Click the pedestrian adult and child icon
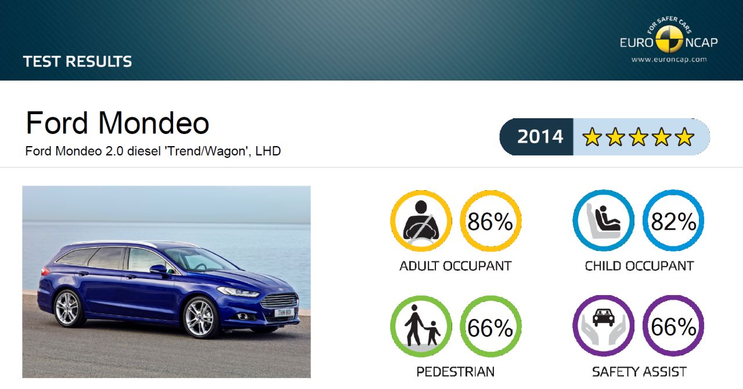The width and height of the screenshot is (743, 389). [421, 326]
